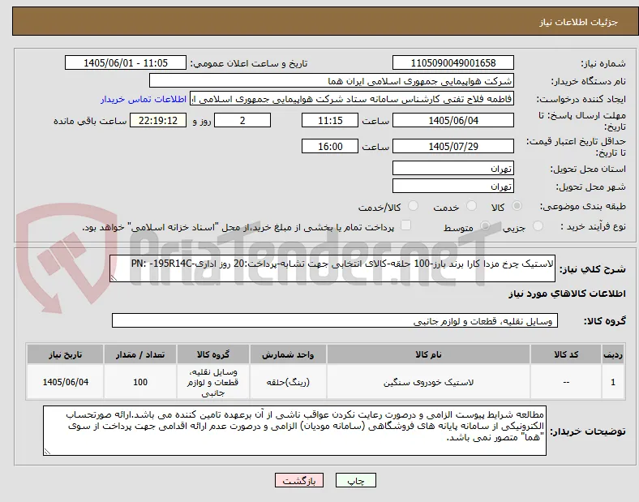
Task: Click the item code cell showing --
Action: pyautogui.click(x=566, y=382)
